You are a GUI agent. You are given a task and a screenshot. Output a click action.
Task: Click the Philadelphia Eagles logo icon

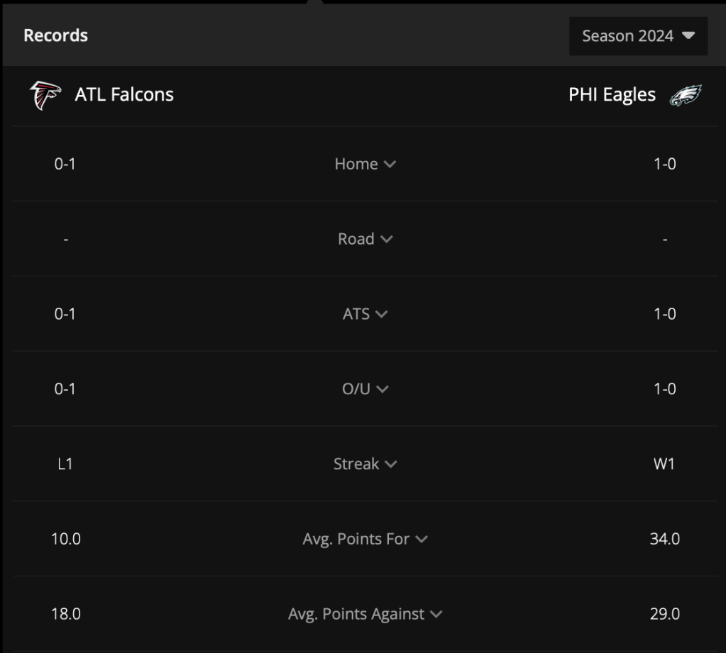pos(686,95)
